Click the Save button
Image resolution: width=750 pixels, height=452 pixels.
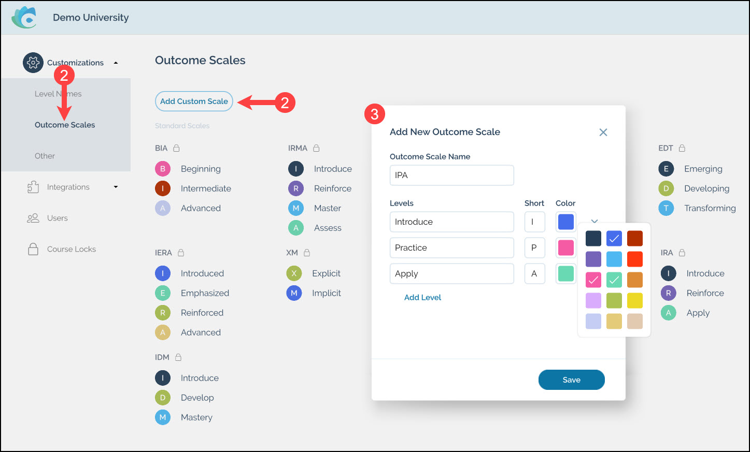click(x=572, y=380)
